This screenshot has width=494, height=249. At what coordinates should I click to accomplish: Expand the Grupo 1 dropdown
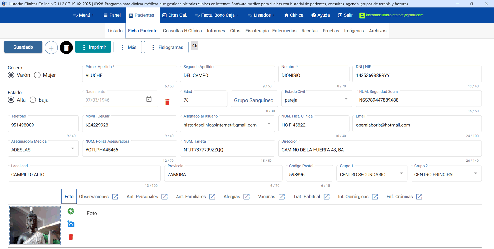coord(401,174)
